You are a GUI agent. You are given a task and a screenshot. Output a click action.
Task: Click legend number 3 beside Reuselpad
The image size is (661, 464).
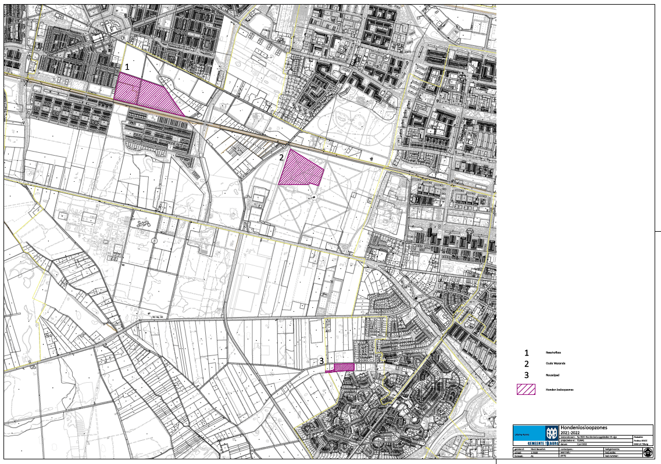527,375
